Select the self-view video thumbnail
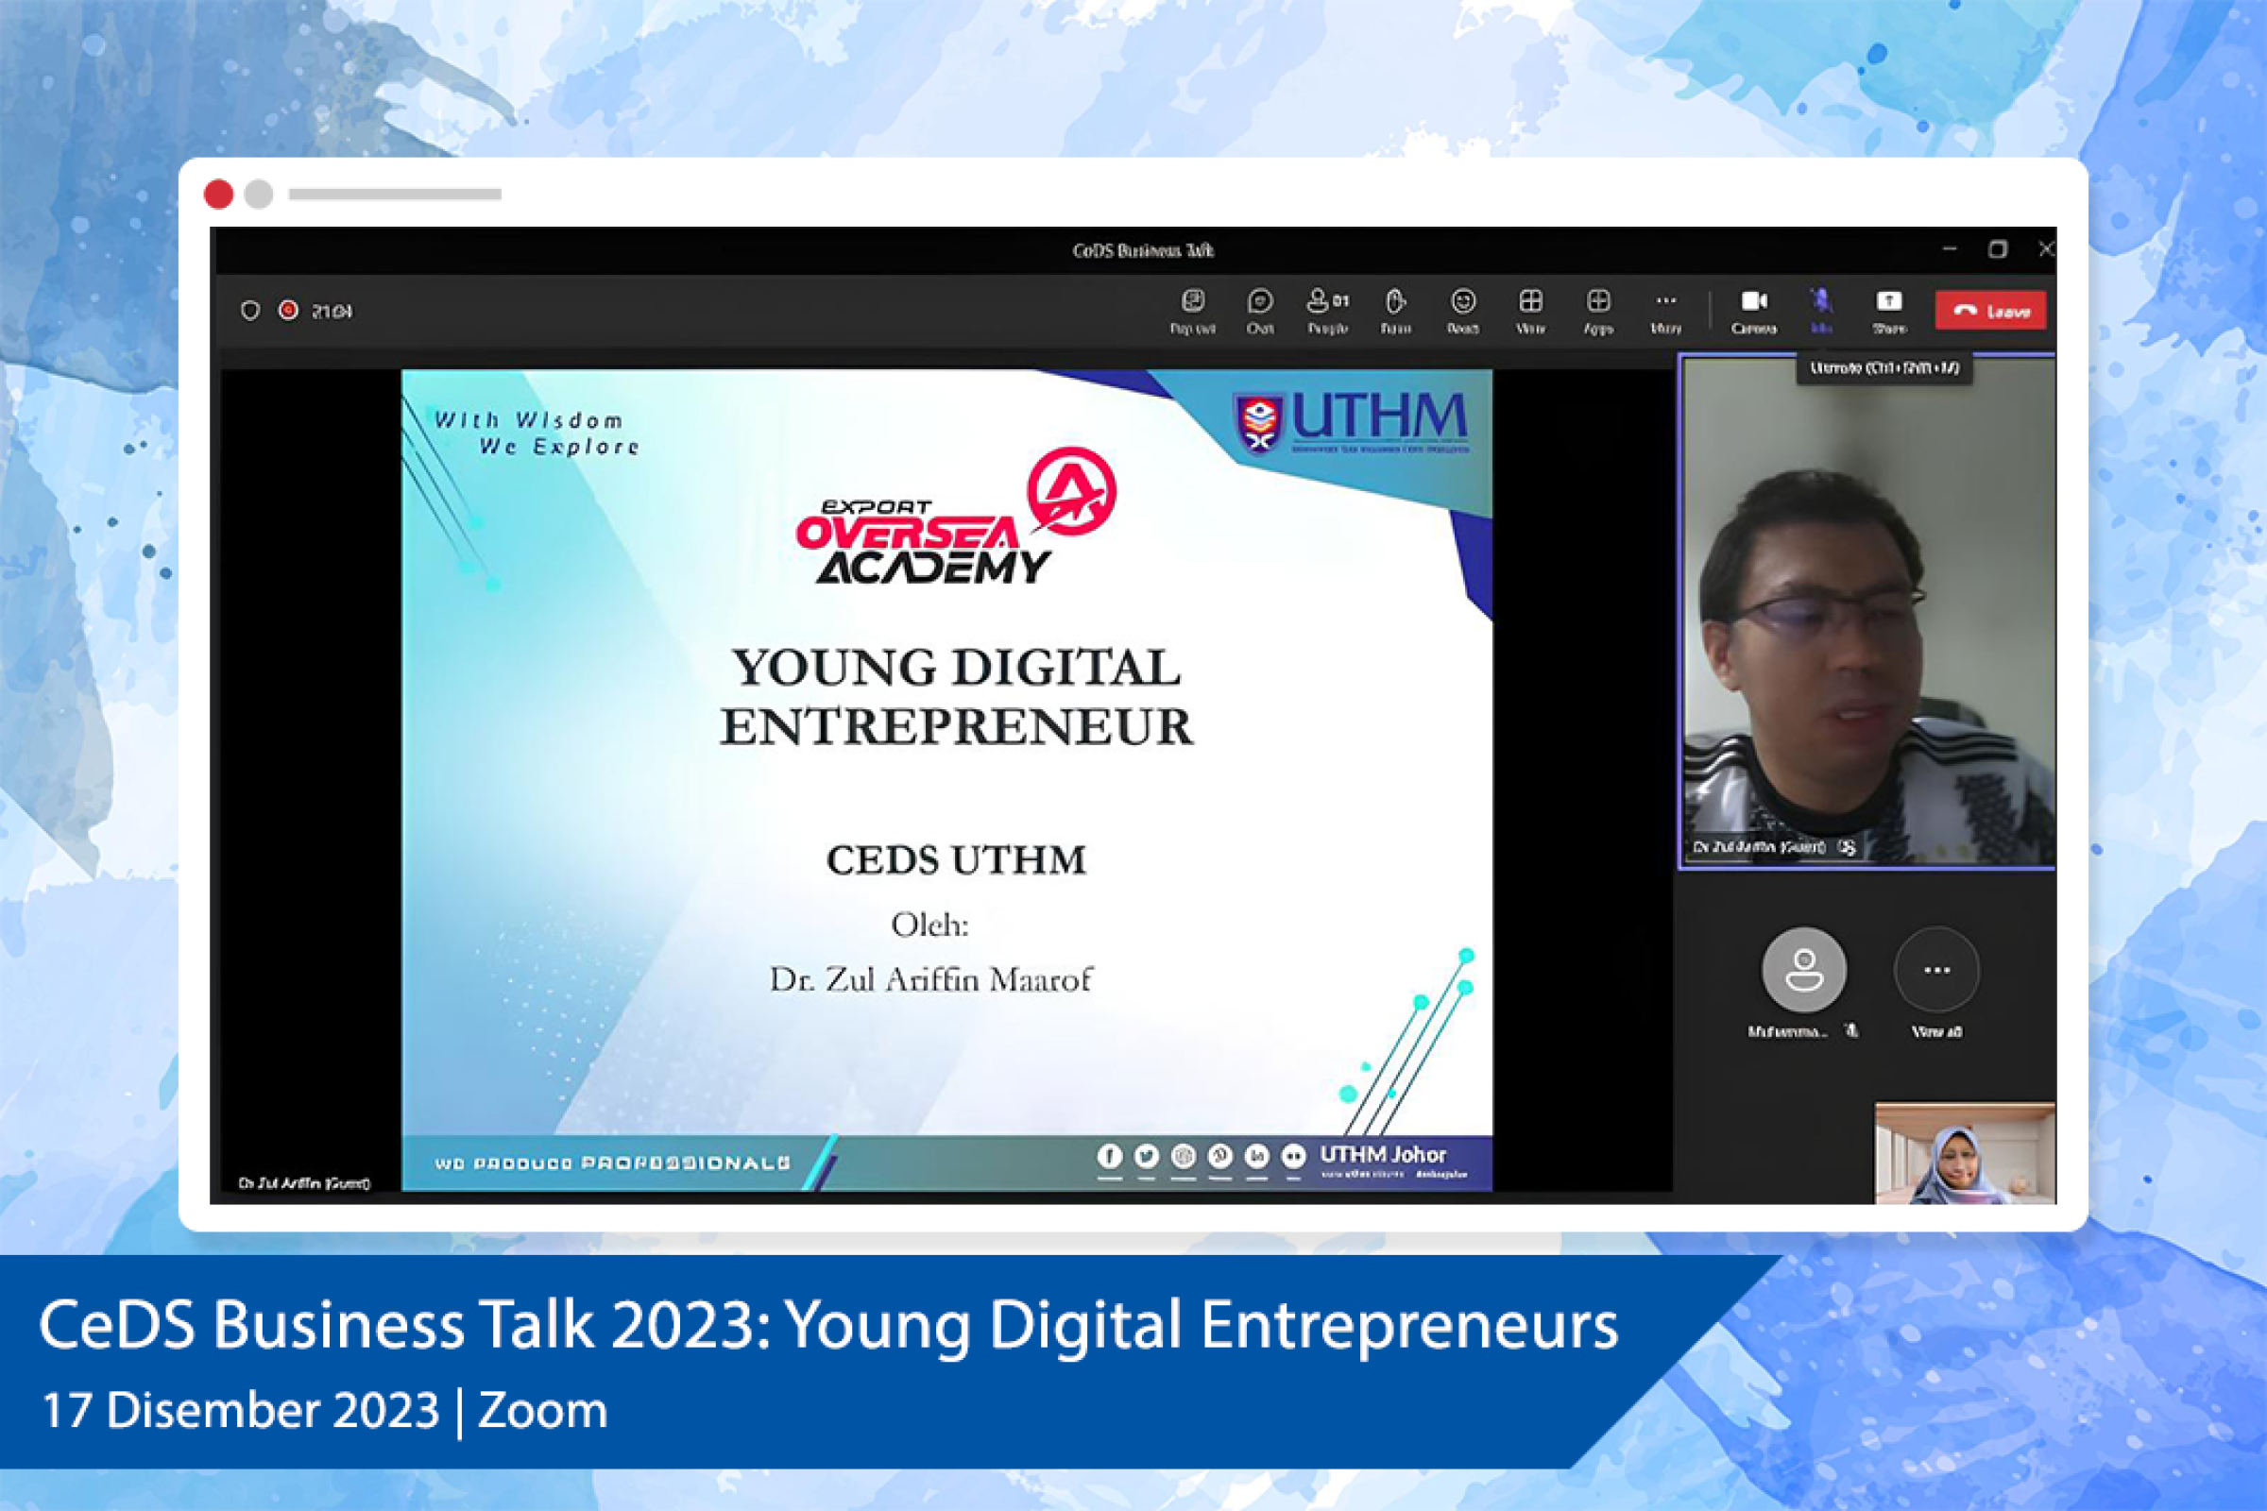Image resolution: width=2267 pixels, height=1511 pixels. pyautogui.click(x=1965, y=1153)
